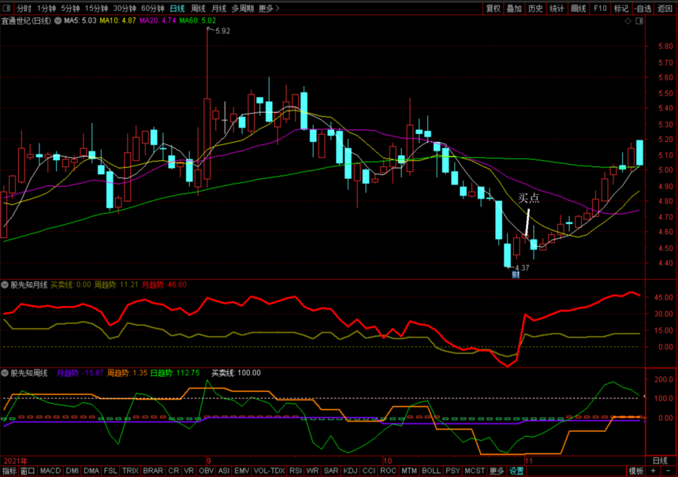Click the 复权 button
This screenshot has width=678, height=477.
[493, 8]
